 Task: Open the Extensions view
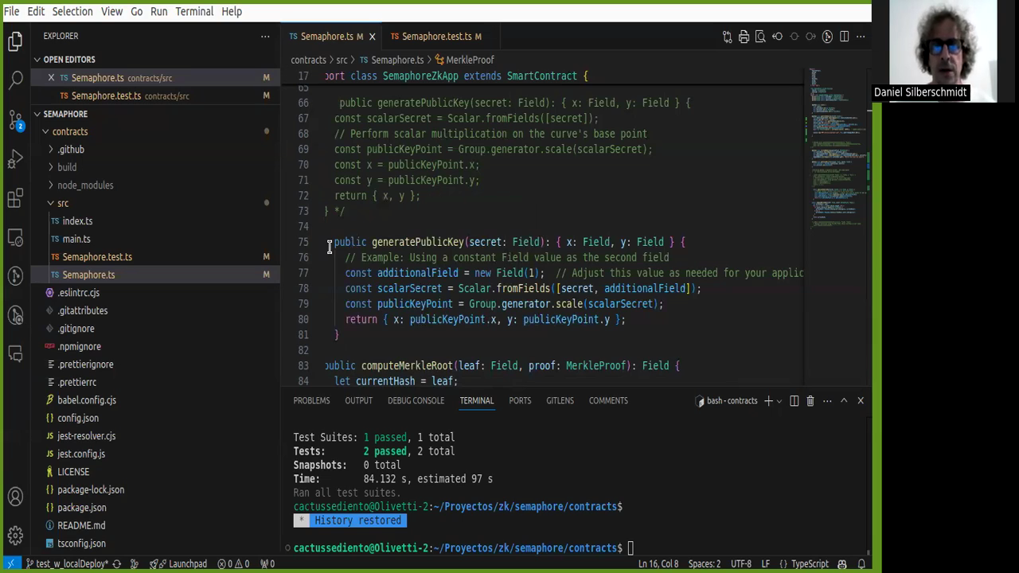coord(15,198)
